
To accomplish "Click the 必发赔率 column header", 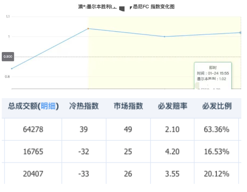I will [172, 106].
